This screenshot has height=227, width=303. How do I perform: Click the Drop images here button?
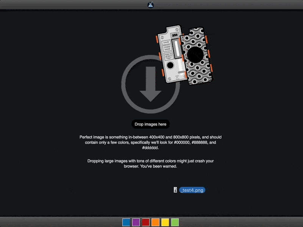click(150, 124)
